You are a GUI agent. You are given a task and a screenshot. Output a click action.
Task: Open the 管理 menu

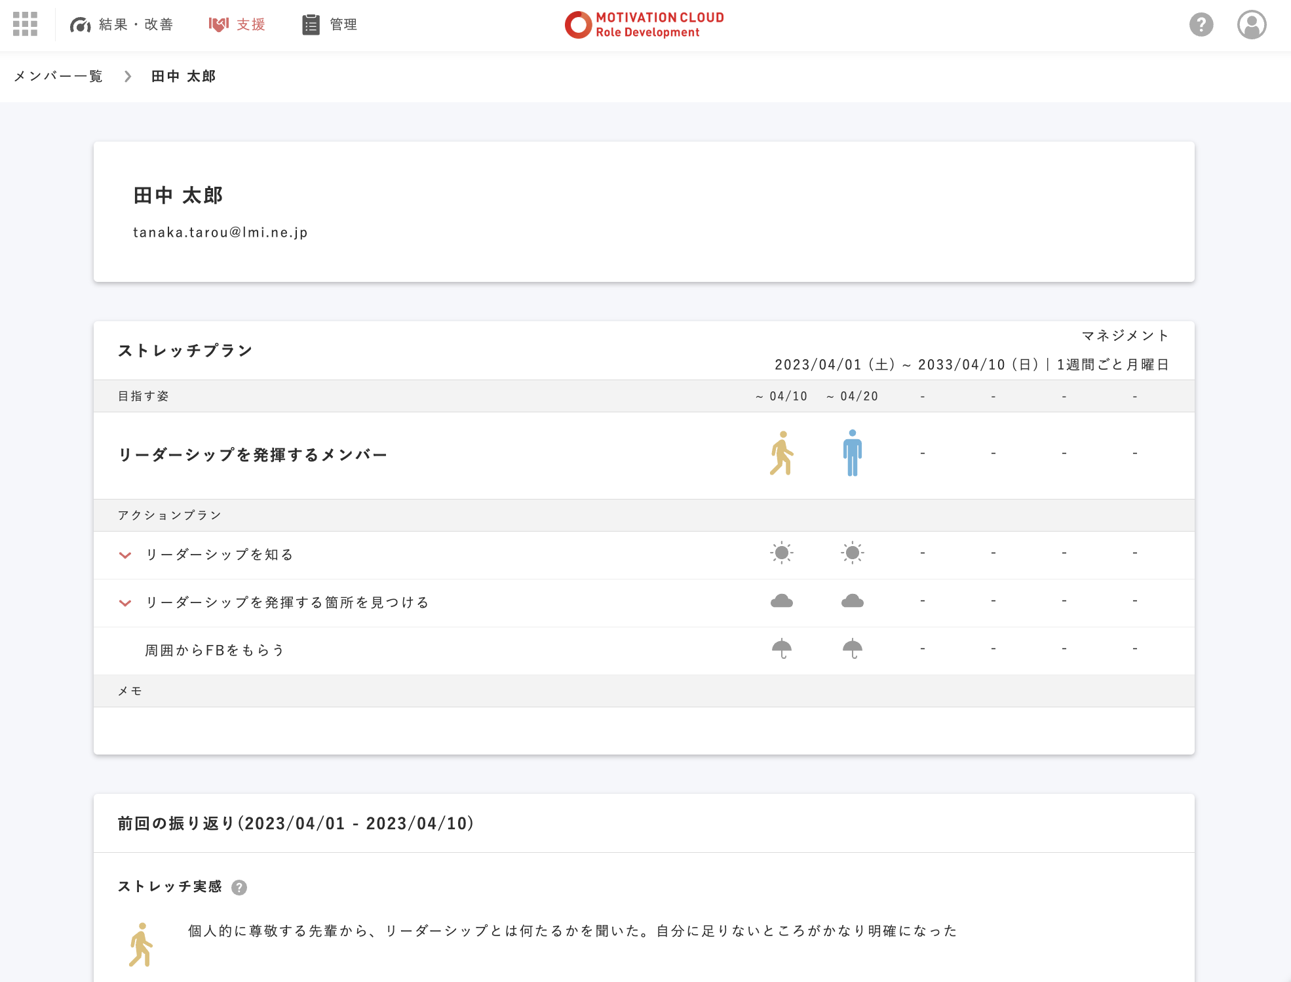(x=329, y=25)
